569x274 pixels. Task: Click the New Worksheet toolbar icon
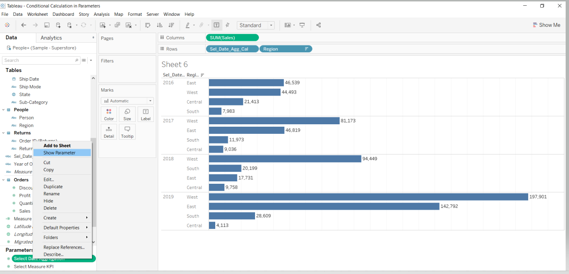(x=102, y=25)
